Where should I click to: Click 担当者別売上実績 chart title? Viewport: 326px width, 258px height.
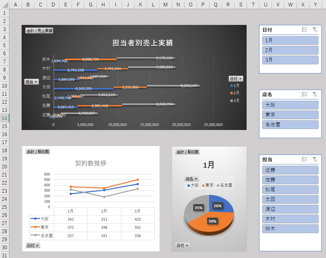coord(143,43)
